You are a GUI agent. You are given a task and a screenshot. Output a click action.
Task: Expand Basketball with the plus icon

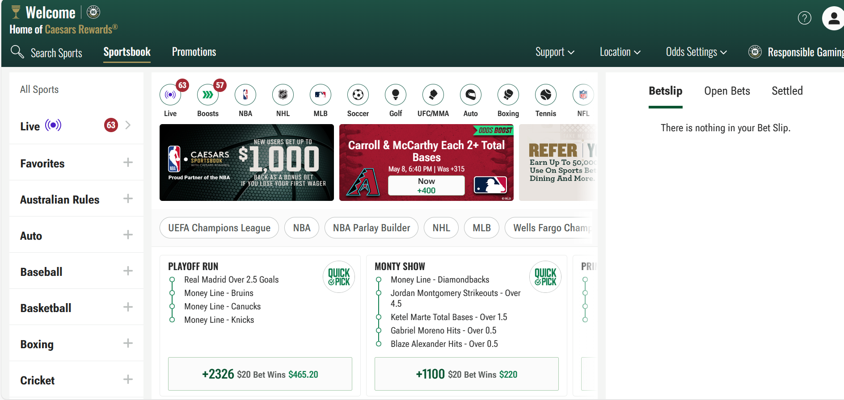tap(128, 307)
